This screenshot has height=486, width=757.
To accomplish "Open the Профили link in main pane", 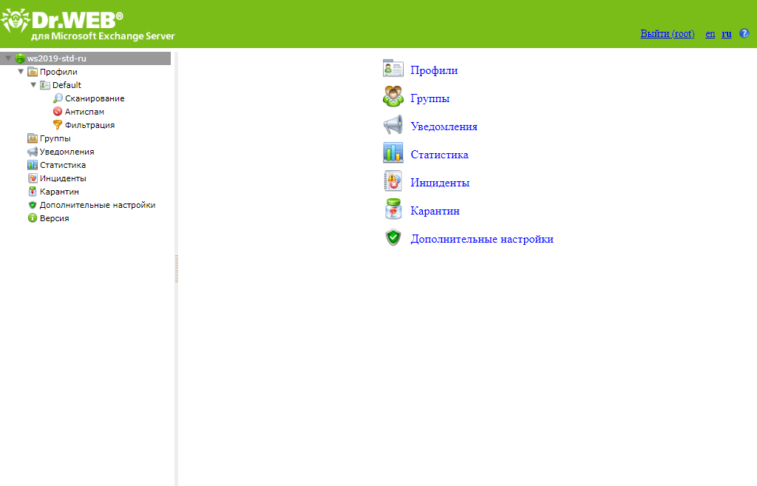I will pyautogui.click(x=434, y=70).
